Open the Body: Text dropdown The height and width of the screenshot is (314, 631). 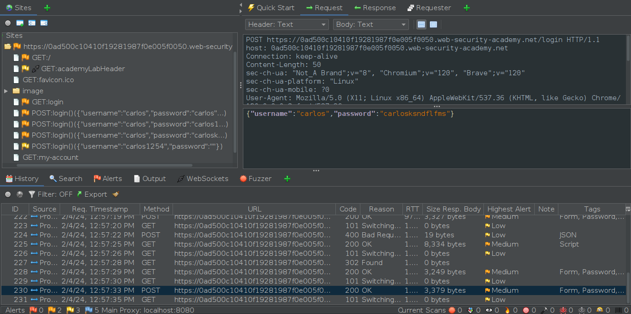pyautogui.click(x=371, y=24)
